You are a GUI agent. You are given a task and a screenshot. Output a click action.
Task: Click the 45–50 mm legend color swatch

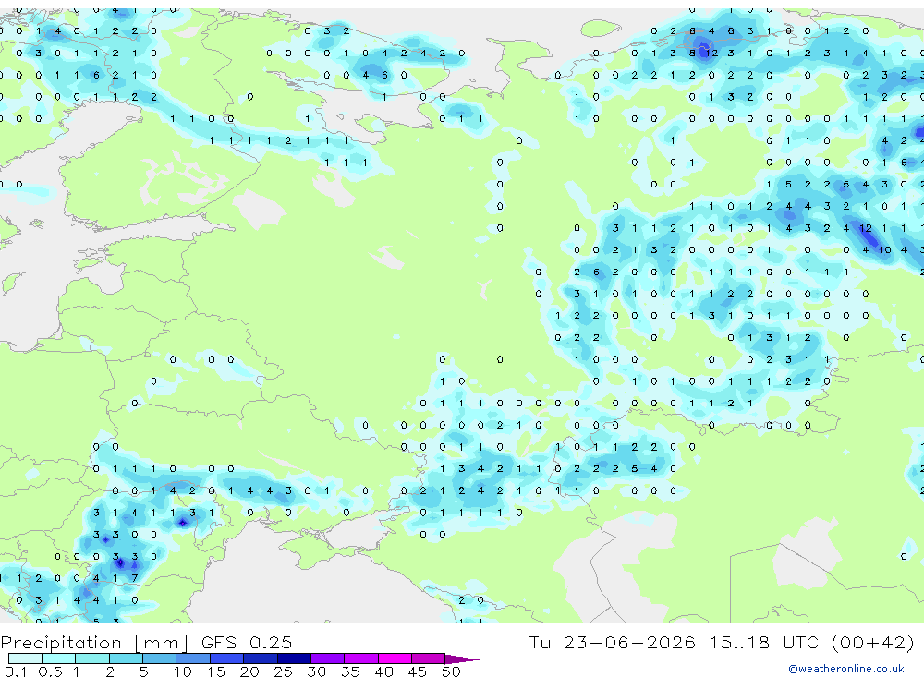429,659
